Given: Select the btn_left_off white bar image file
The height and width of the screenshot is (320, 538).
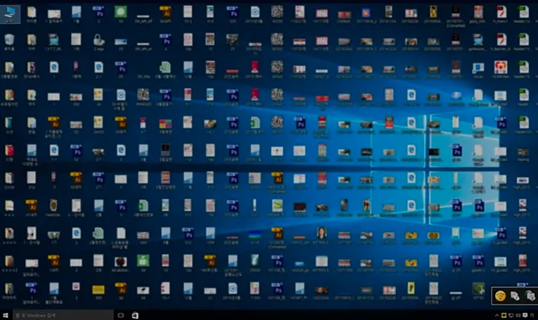Looking at the screenshot, I should [143, 17].
